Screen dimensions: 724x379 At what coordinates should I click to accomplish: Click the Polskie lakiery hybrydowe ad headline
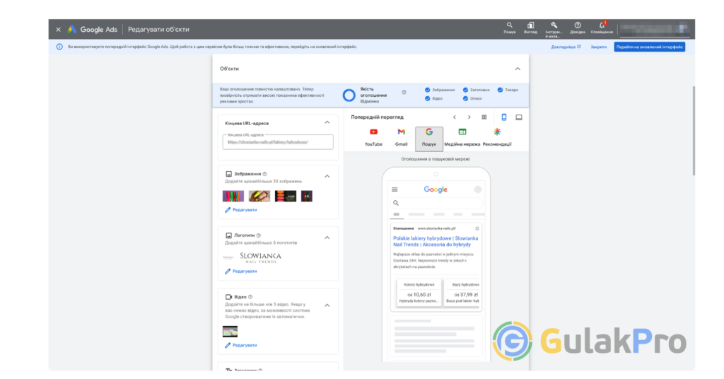point(436,241)
